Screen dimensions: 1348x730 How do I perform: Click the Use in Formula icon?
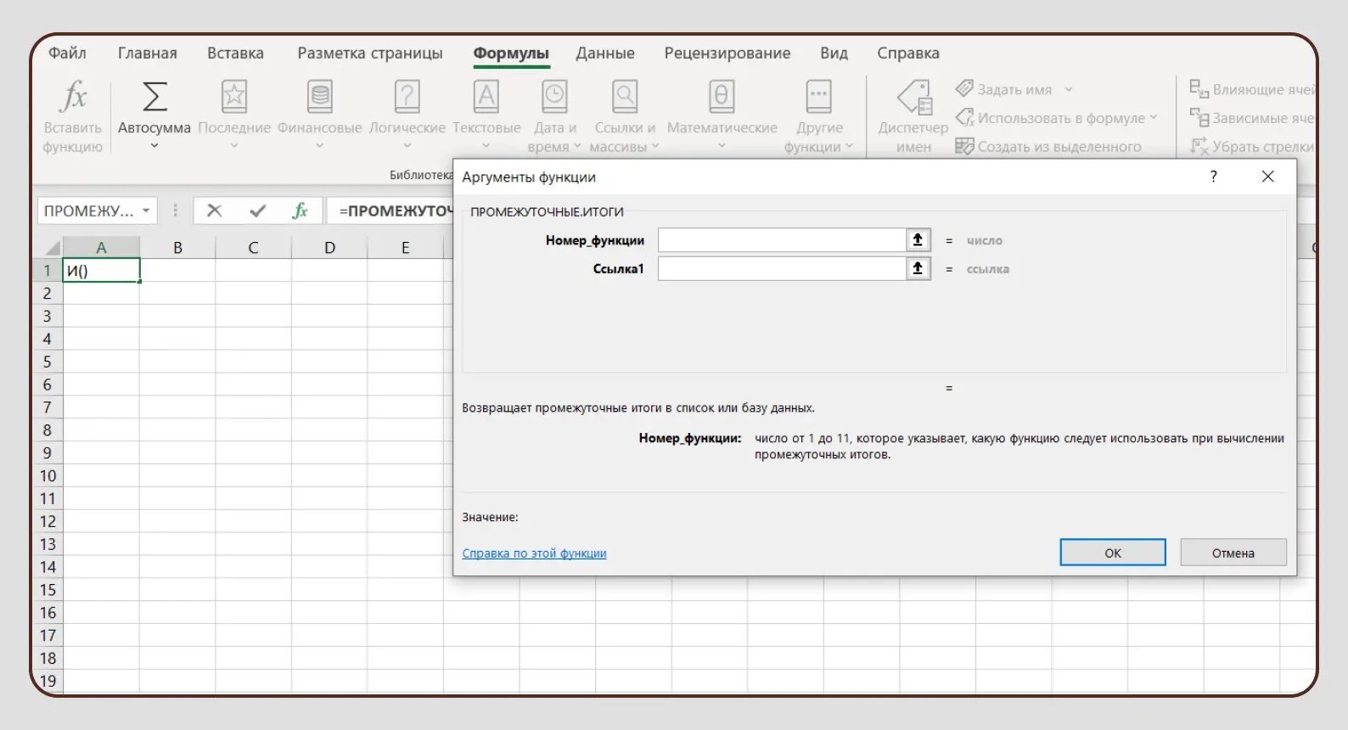(964, 117)
